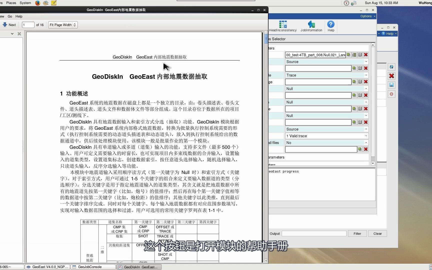432x270 pixels.
Task: Click the red circle minus icon
Action: [391, 94]
